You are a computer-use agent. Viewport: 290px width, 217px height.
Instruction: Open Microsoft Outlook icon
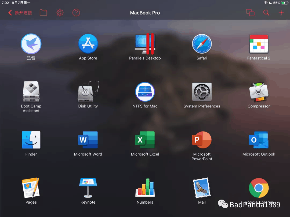point(259,140)
